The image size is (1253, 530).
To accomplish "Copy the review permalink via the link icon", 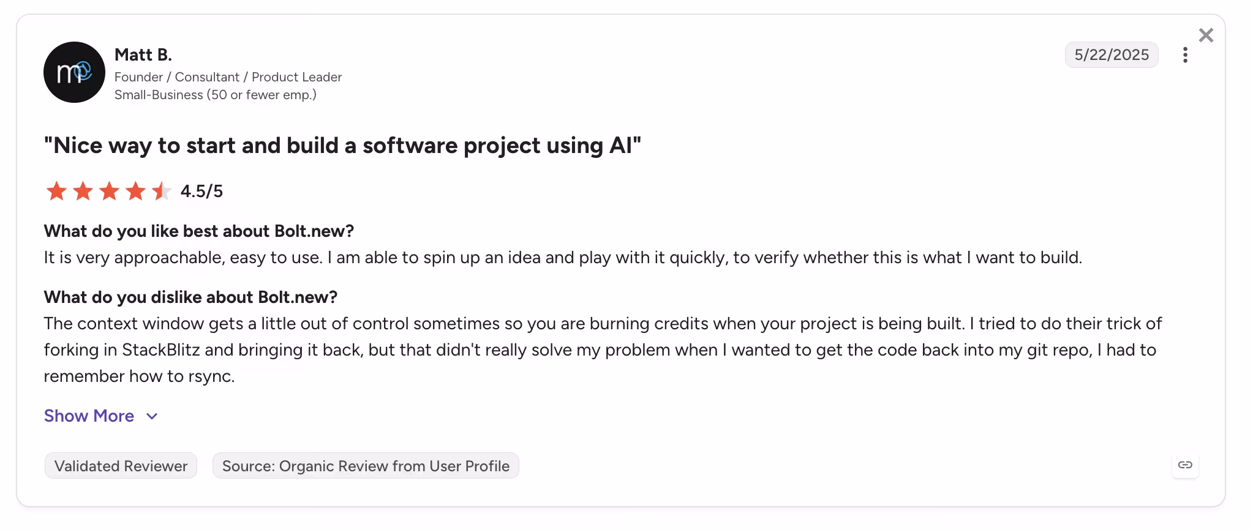I will tap(1185, 465).
